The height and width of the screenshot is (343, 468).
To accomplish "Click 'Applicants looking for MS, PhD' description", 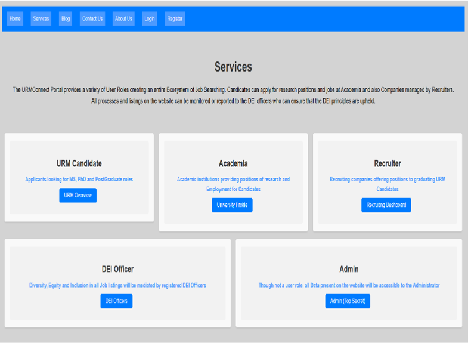I will click(x=79, y=179).
